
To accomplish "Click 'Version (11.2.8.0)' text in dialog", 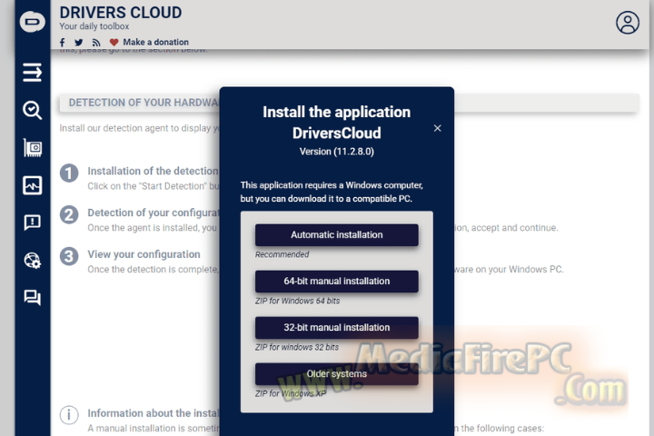I will [x=337, y=152].
